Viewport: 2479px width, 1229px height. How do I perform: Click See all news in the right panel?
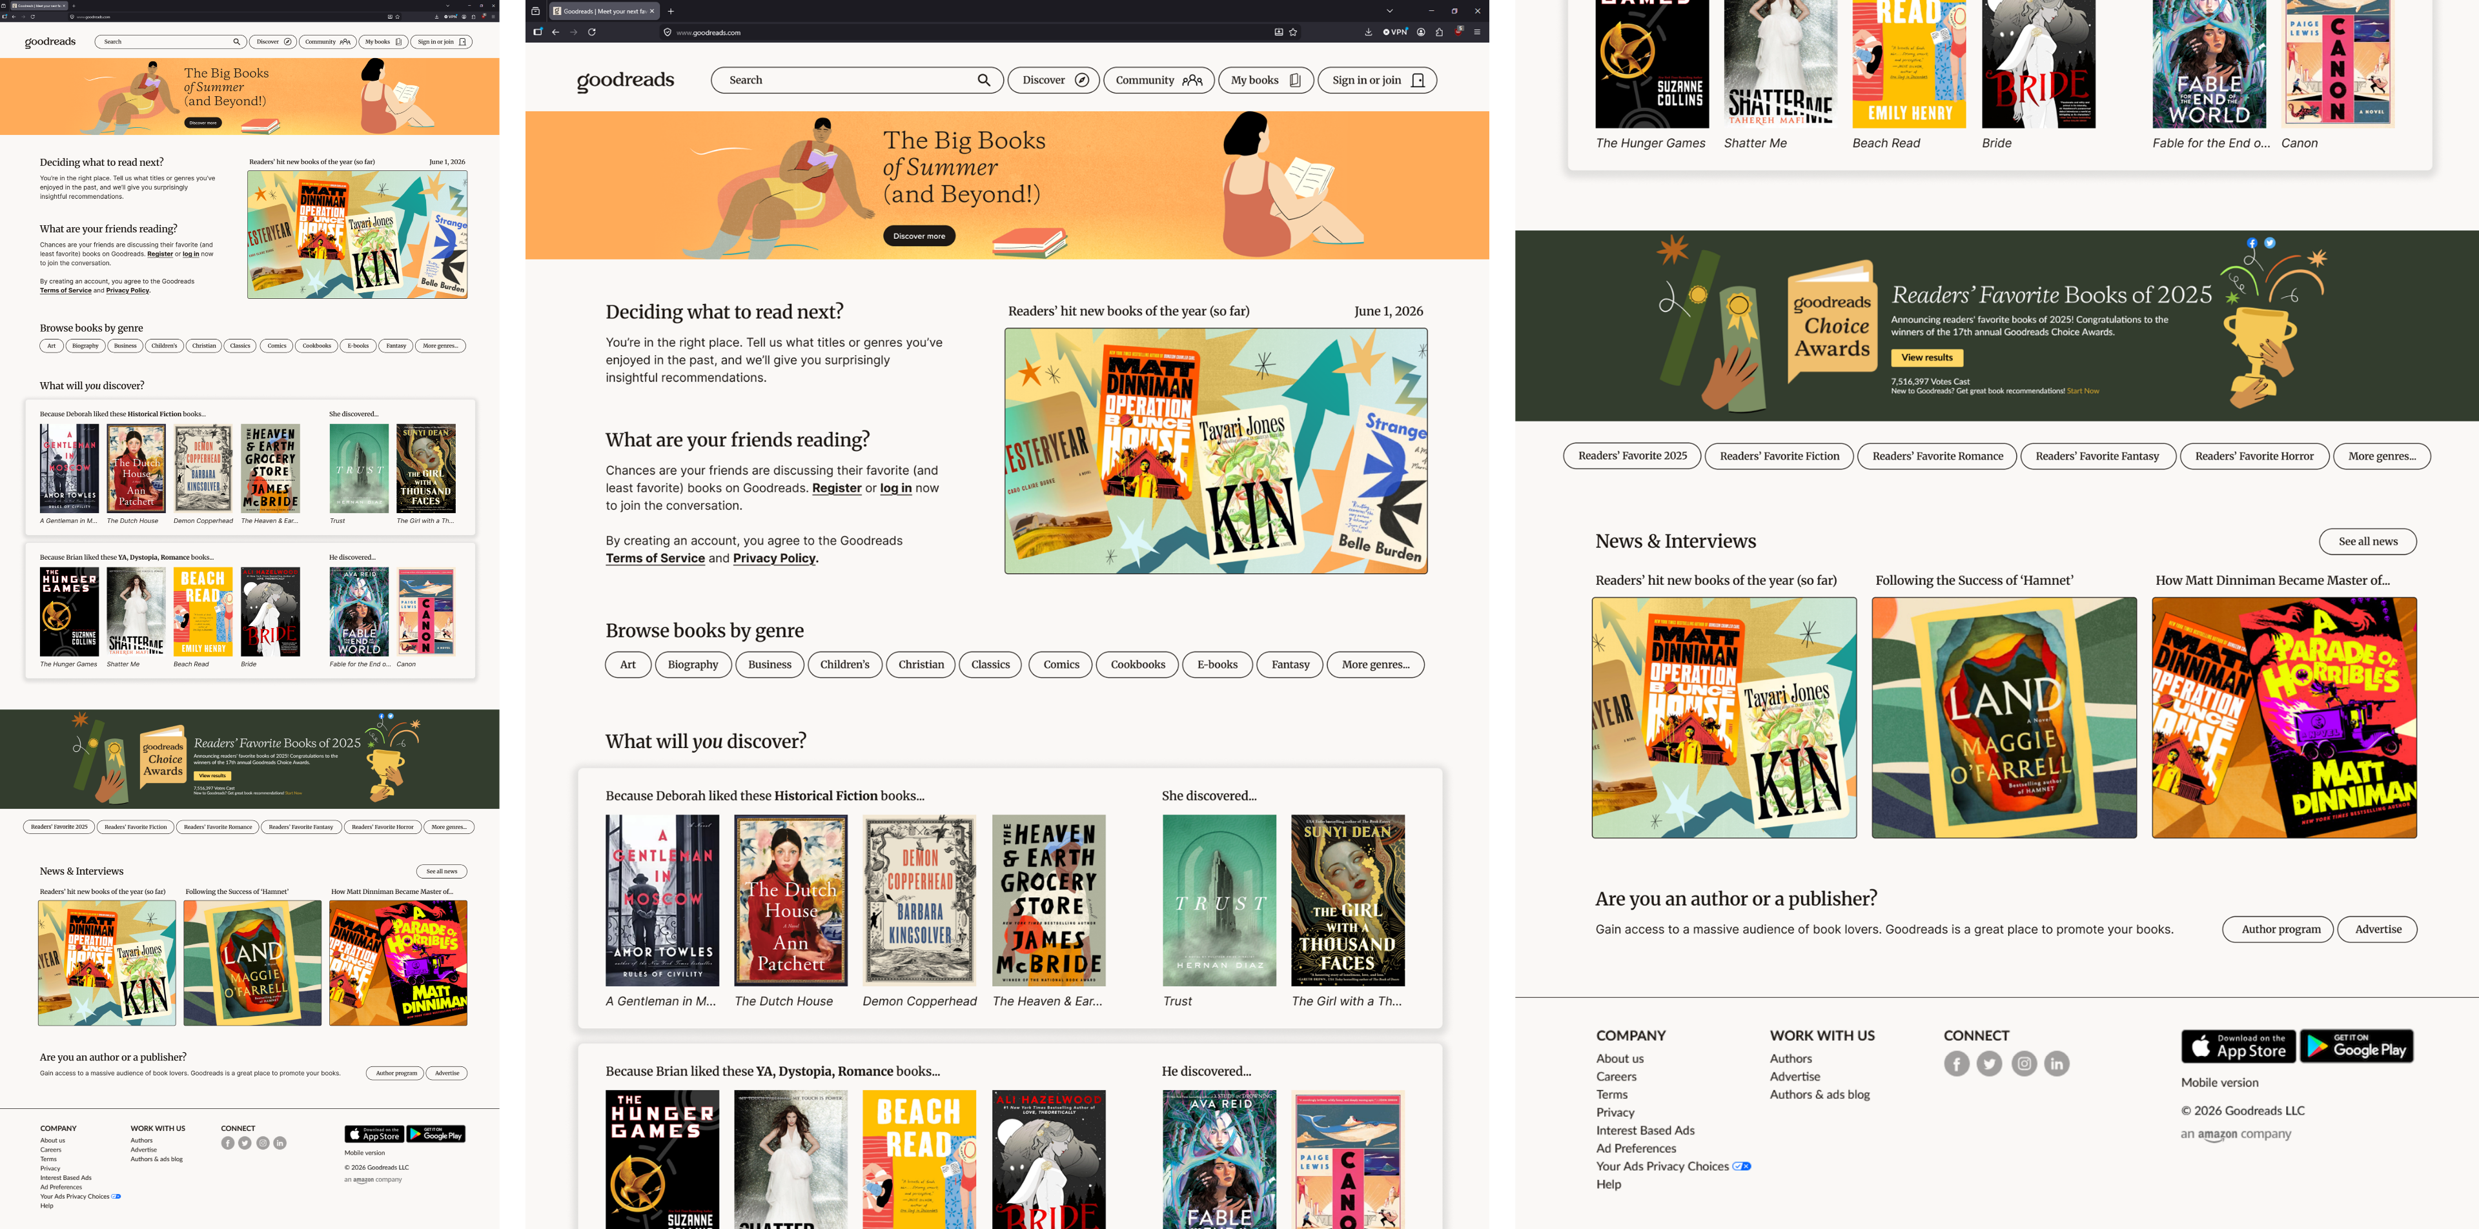[2367, 542]
